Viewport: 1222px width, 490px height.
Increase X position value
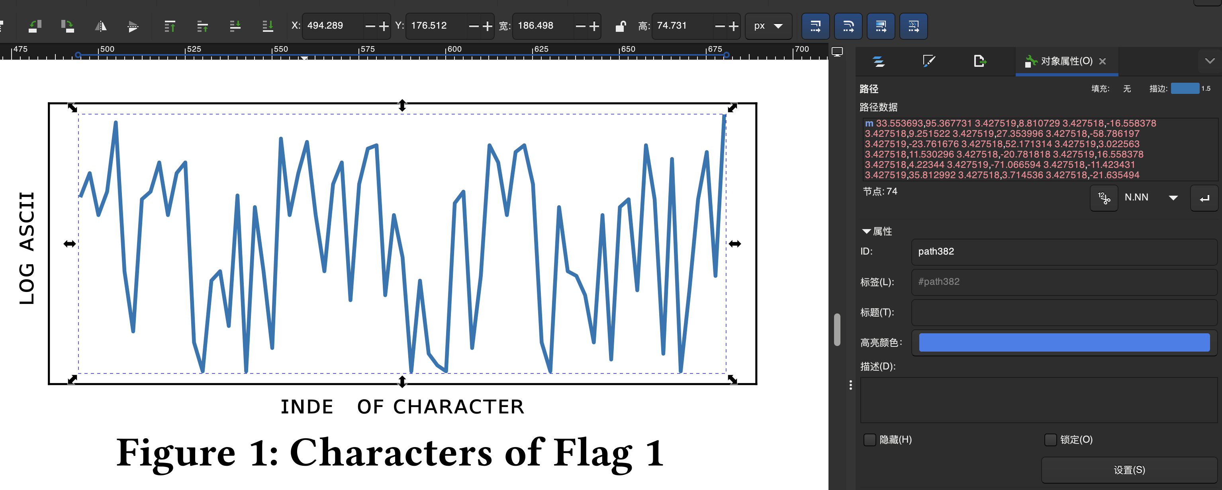click(384, 26)
